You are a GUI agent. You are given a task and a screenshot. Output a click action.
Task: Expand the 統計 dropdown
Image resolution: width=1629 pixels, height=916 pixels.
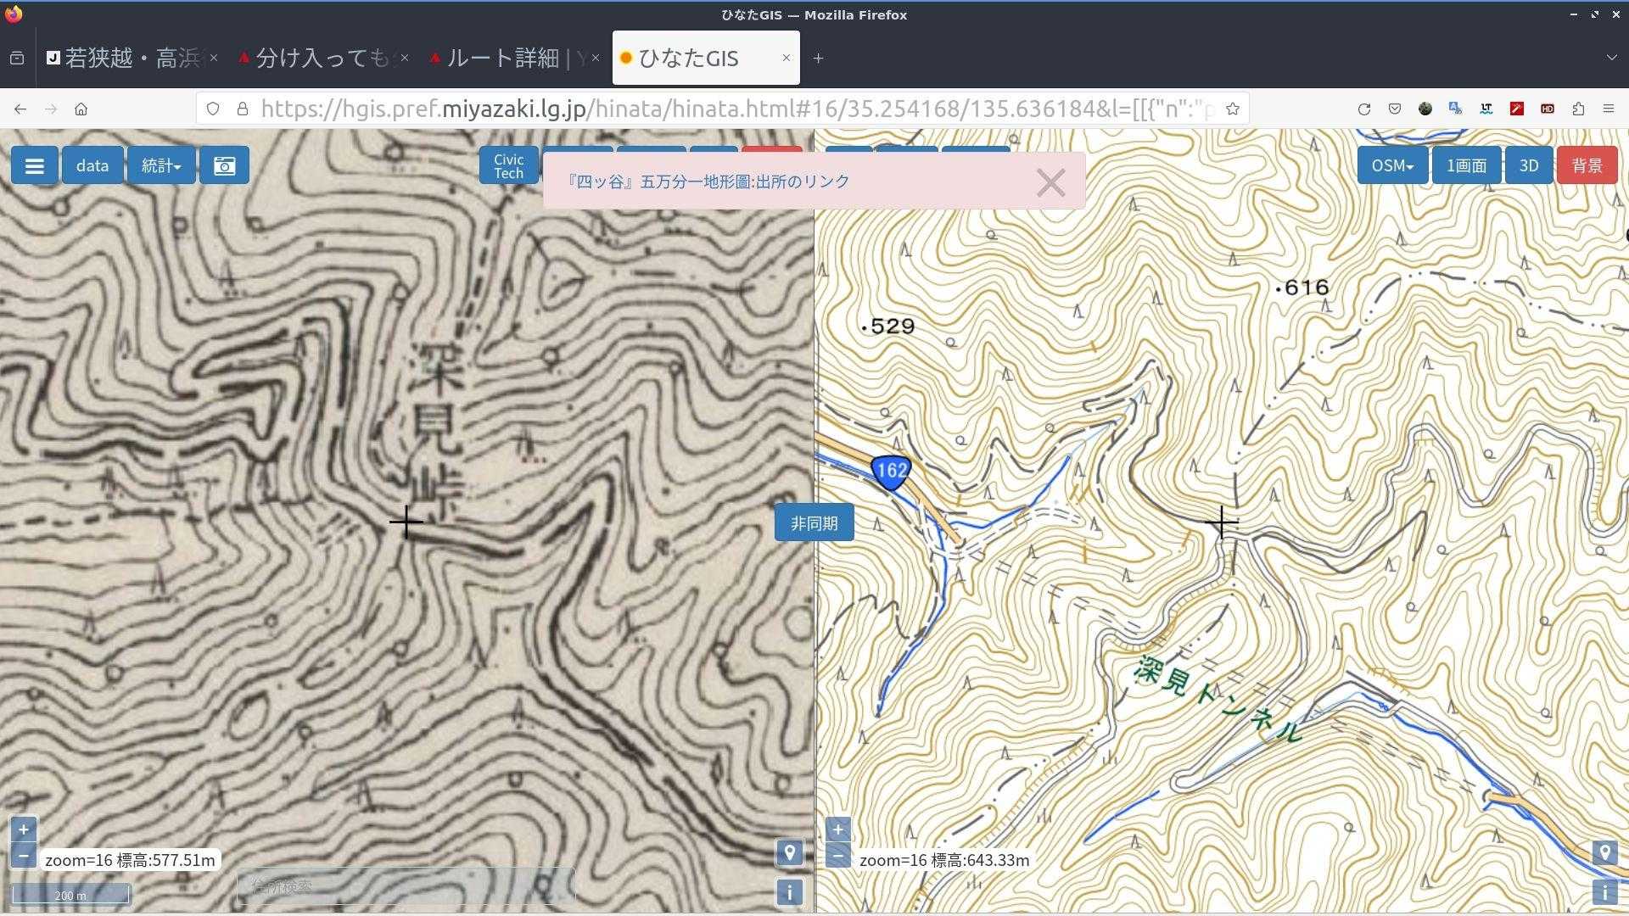coord(160,165)
